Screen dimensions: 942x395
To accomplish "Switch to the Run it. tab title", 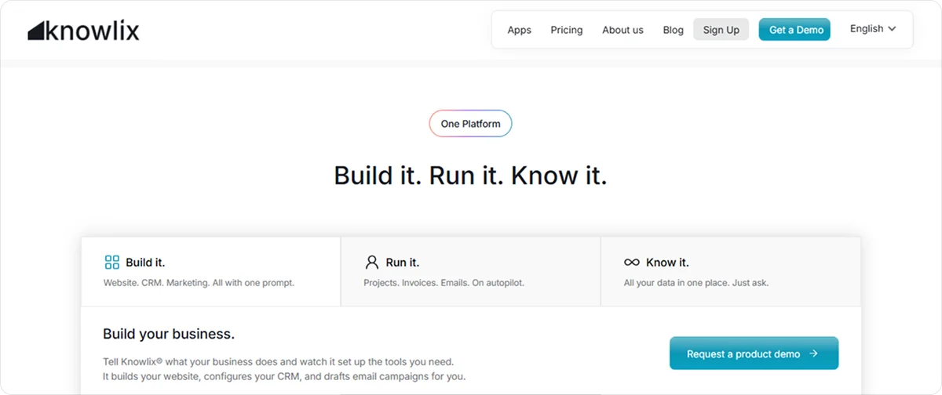I will pos(403,263).
